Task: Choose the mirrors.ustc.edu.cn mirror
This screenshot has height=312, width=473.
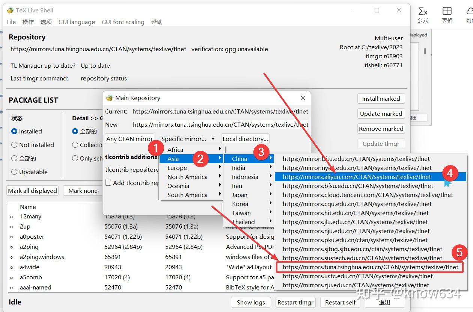Action: click(370, 276)
